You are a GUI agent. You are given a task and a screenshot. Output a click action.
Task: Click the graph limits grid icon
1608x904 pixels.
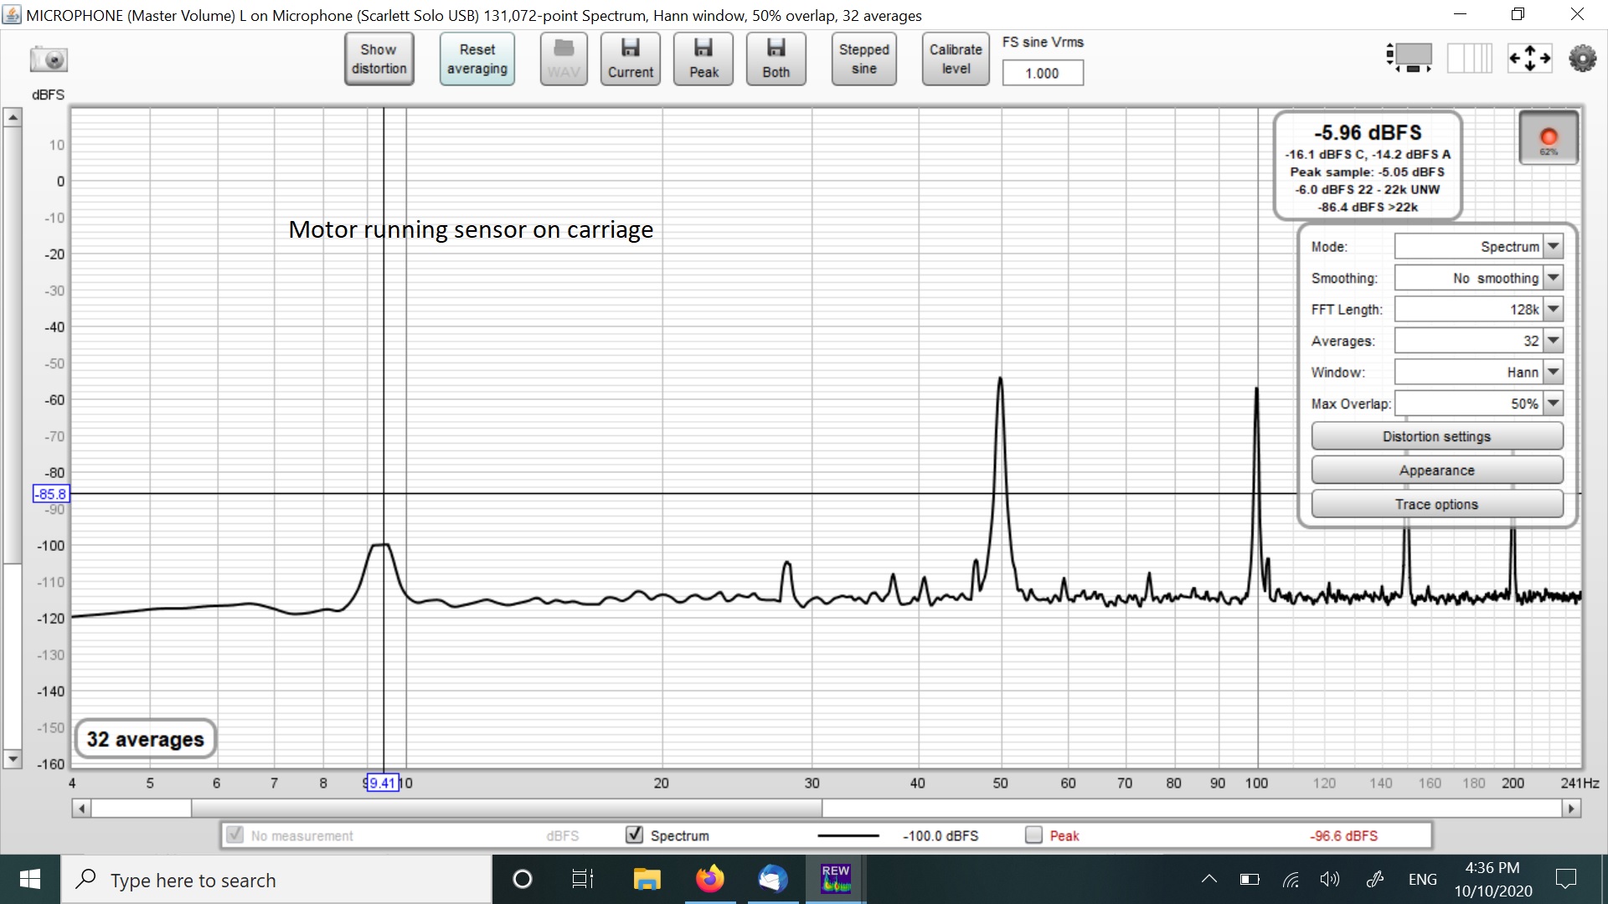(1470, 58)
